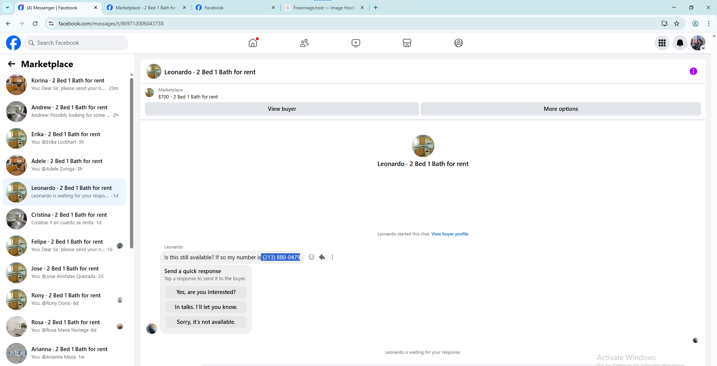Open Adele's 2 Bed 1 Bath conversation

tap(64, 165)
